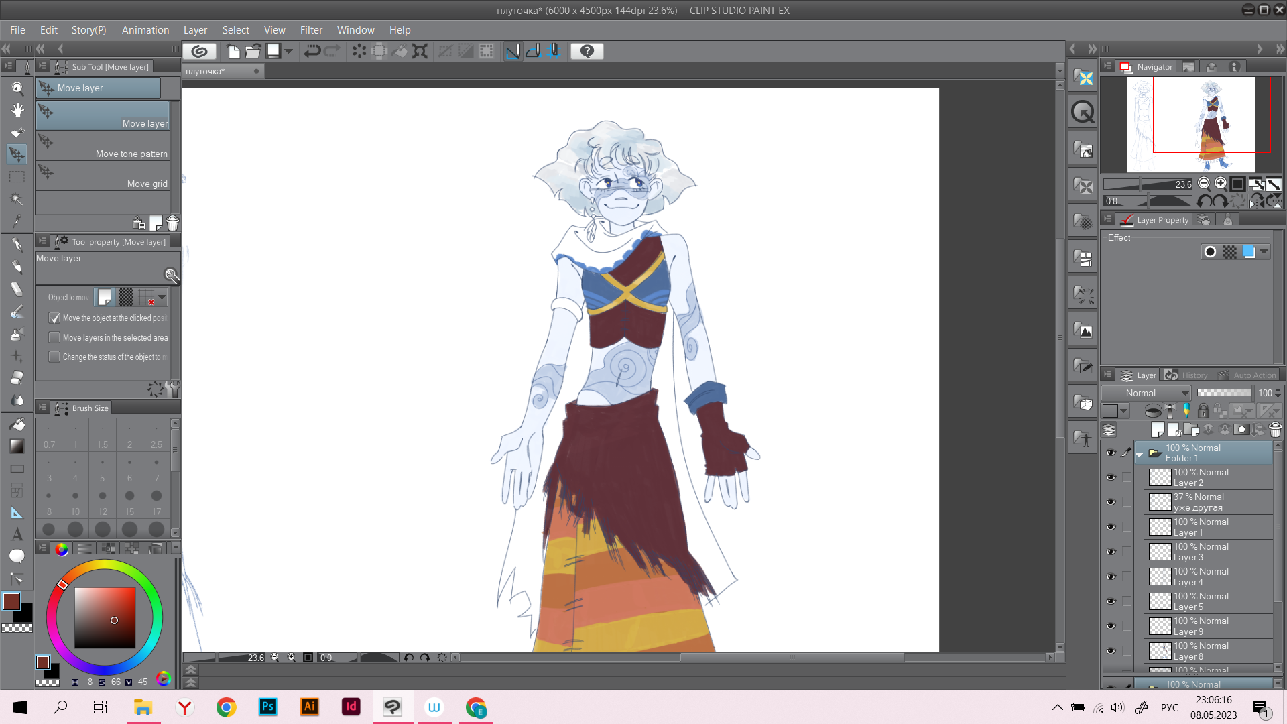The image size is (1287, 724).
Task: Click the Undo arrow in toolbar
Action: pos(312,51)
